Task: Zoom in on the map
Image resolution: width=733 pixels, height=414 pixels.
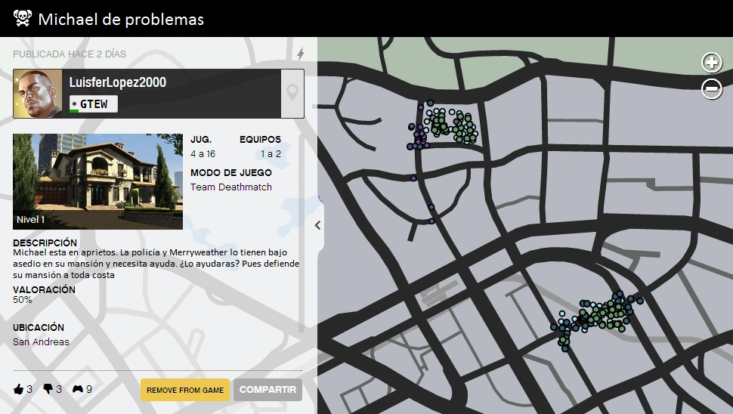Action: (x=712, y=62)
